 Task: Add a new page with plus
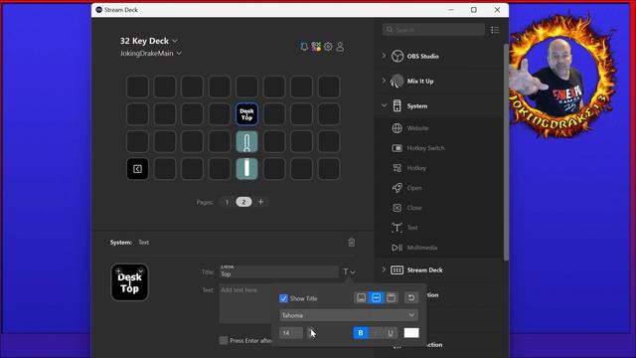pos(260,202)
